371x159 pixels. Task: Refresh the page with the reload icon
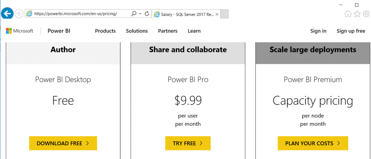[x=147, y=14]
